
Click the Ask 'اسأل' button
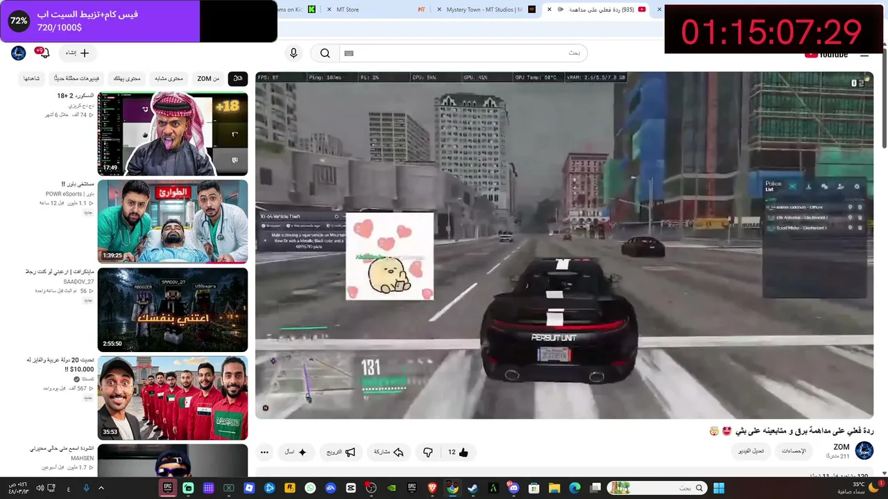(x=296, y=453)
